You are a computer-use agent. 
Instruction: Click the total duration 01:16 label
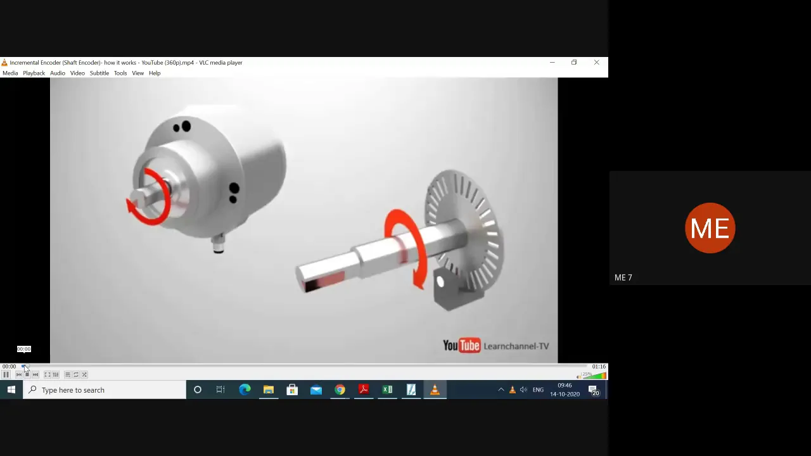pos(599,366)
